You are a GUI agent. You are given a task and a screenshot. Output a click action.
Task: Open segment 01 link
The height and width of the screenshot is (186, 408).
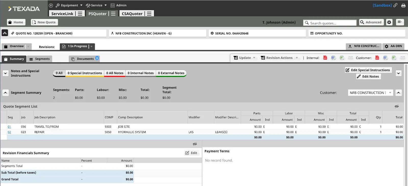9,127
